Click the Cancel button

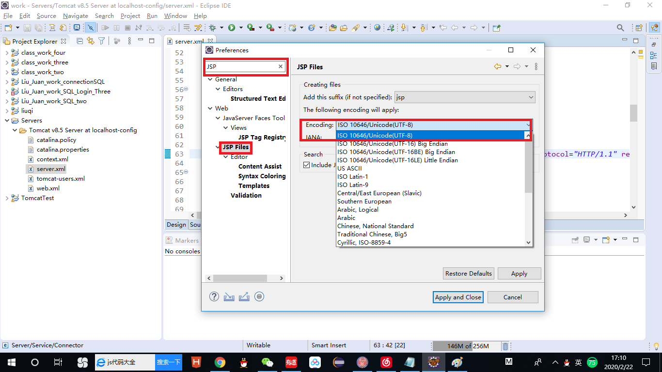(x=513, y=297)
